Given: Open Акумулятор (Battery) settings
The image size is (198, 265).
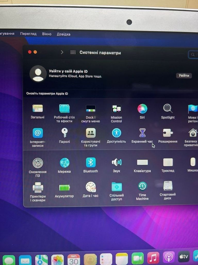Looking at the screenshot, I should (64, 188).
